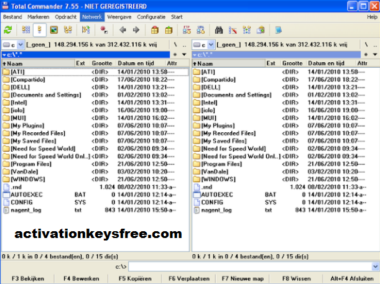Click F5 Kopiëren button
This screenshot has height=284, width=380.
(x=135, y=278)
